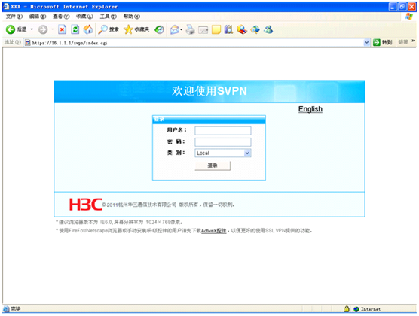Click the Research book toolbar icon
Viewport: 419px width, 316px height.
228,29
